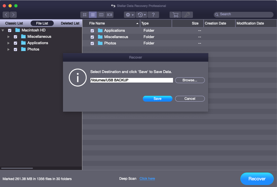277x187 pixels.
Task: Uncheck Miscellaneous in the file list
Action: click(92, 37)
